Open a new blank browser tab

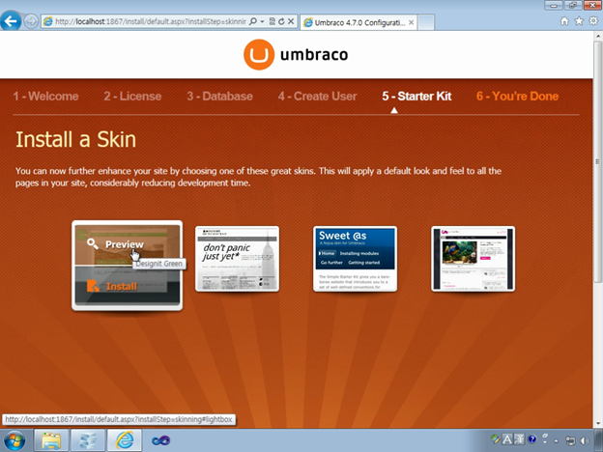[426, 22]
